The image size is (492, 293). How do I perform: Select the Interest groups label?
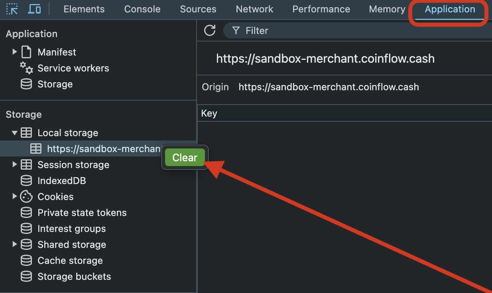(72, 229)
